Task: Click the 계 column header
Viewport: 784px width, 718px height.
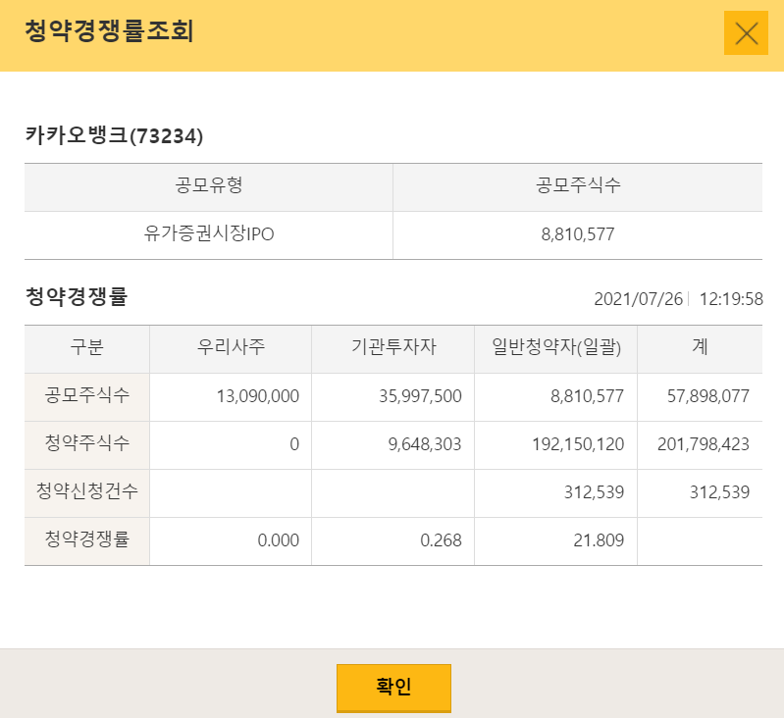Action: (700, 347)
